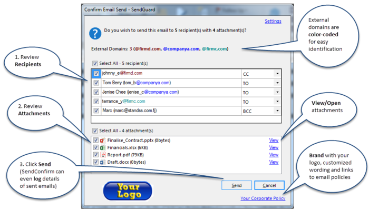
Task: Click the blue question mark icon
Action: (95, 33)
